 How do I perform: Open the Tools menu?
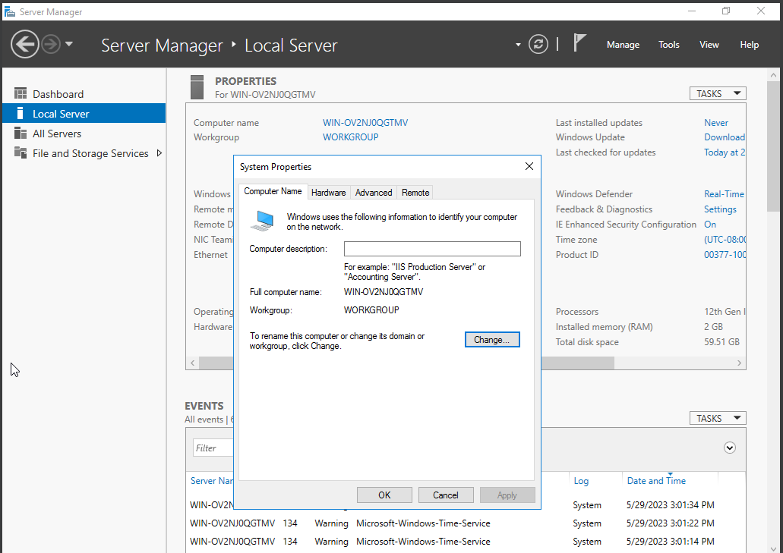pyautogui.click(x=668, y=45)
